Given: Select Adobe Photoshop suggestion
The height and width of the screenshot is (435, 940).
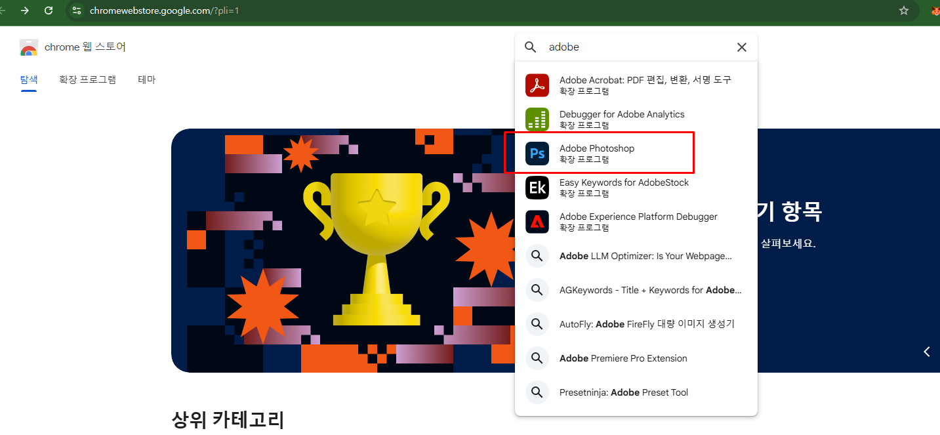Looking at the screenshot, I should click(636, 154).
